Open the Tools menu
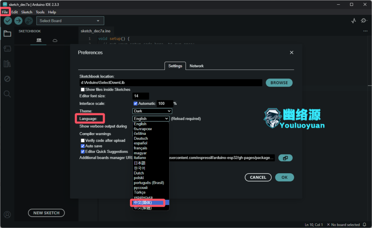The height and width of the screenshot is (228, 372). coord(40,12)
